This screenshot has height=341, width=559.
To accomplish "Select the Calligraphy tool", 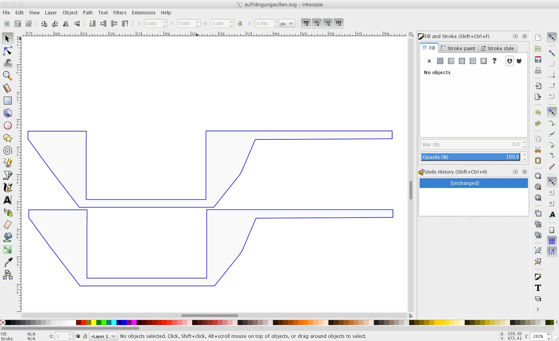I will (x=7, y=188).
